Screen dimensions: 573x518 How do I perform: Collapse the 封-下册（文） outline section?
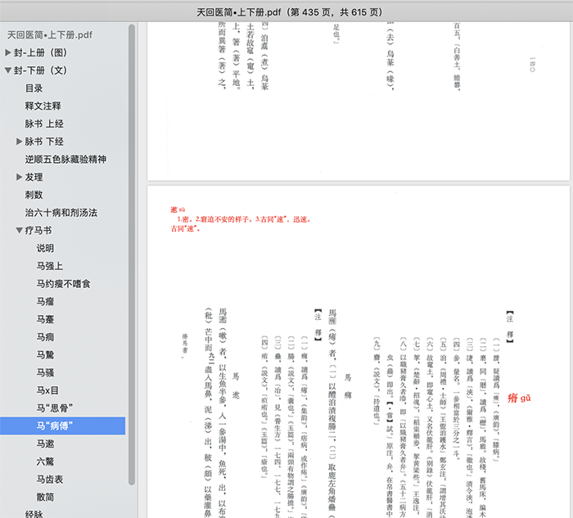tap(7, 70)
